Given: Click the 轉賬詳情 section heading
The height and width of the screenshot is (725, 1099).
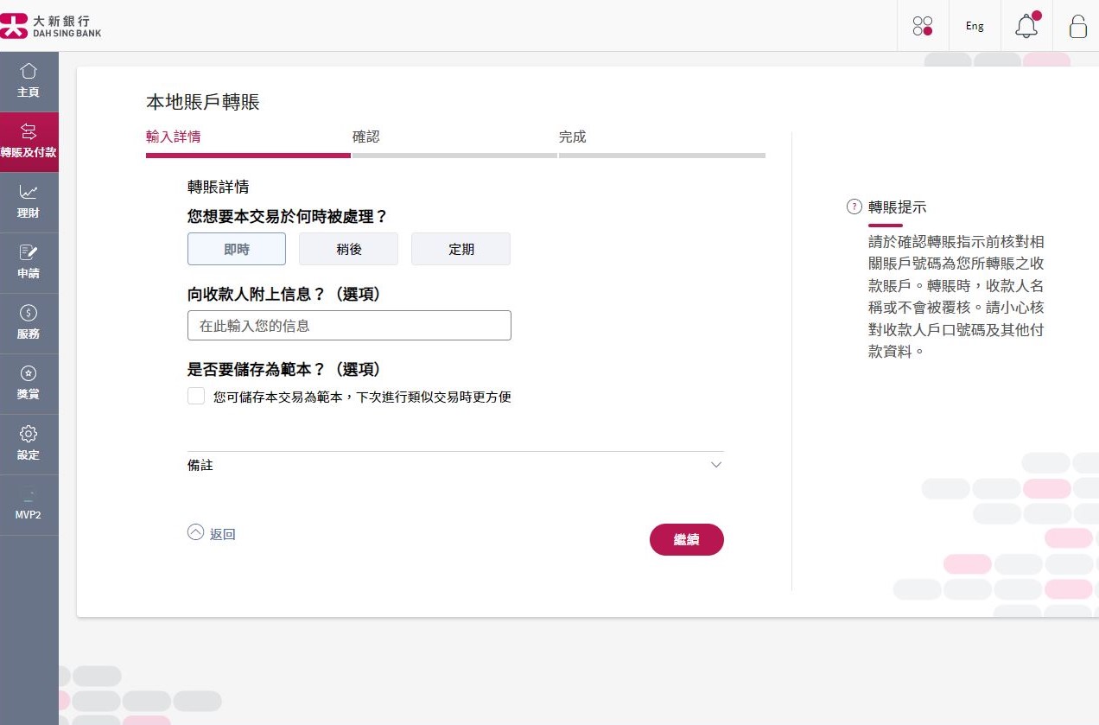Looking at the screenshot, I should [219, 186].
